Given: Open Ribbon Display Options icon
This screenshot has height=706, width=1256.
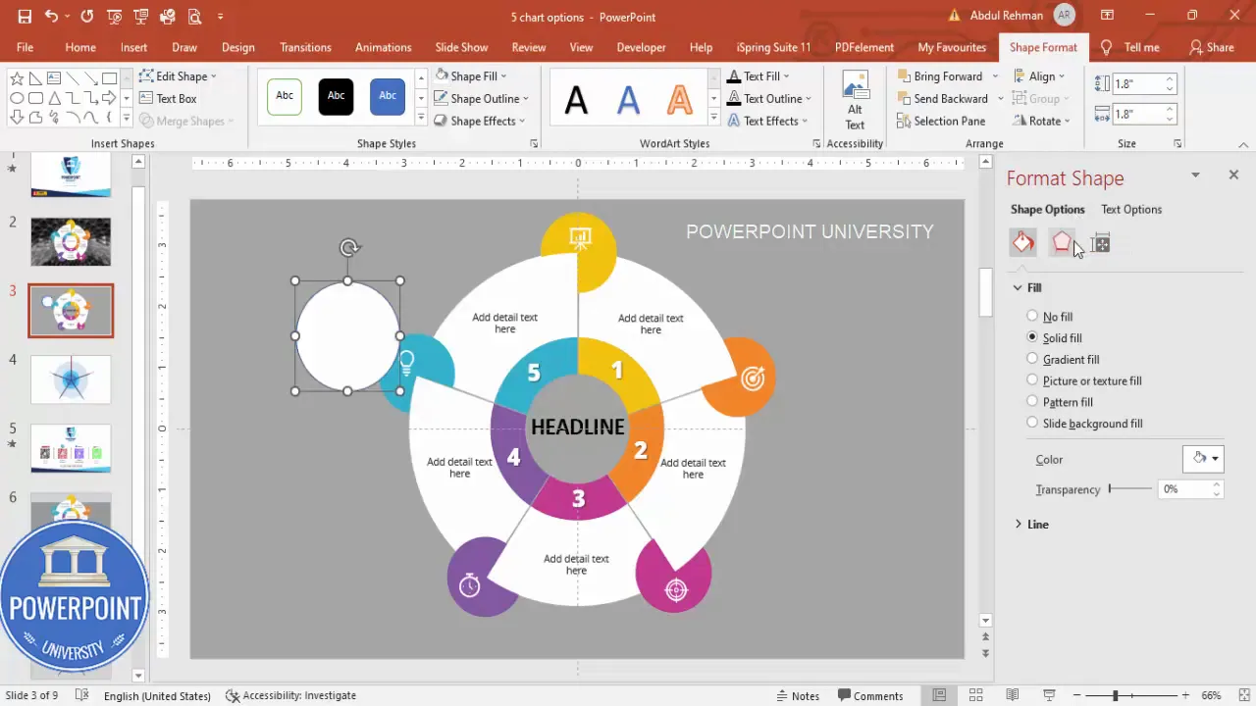Looking at the screenshot, I should coord(1108,16).
